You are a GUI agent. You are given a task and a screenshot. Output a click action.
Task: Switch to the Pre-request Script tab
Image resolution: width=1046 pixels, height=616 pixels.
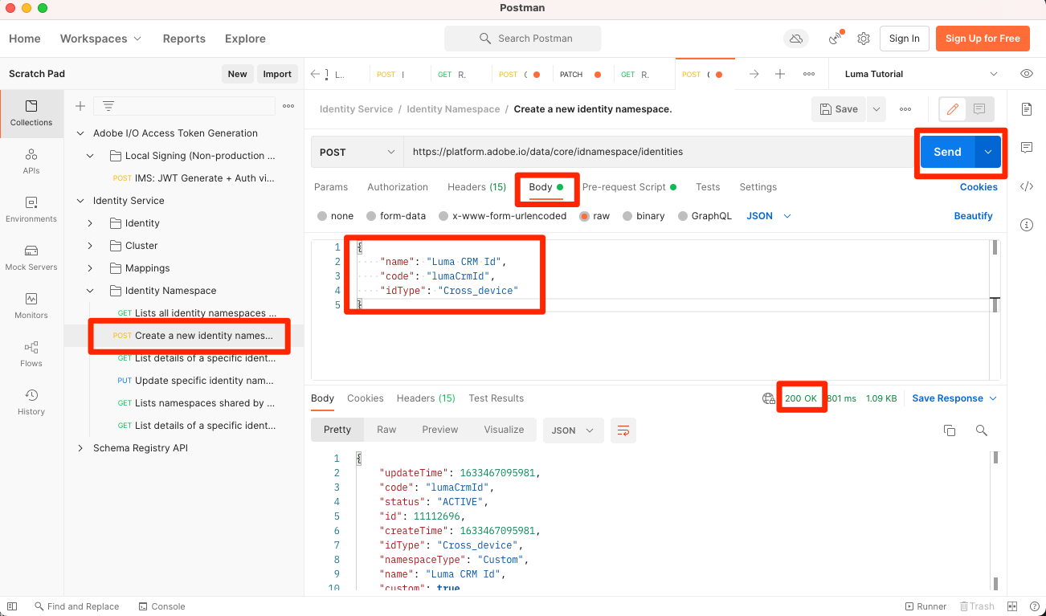[x=623, y=187]
